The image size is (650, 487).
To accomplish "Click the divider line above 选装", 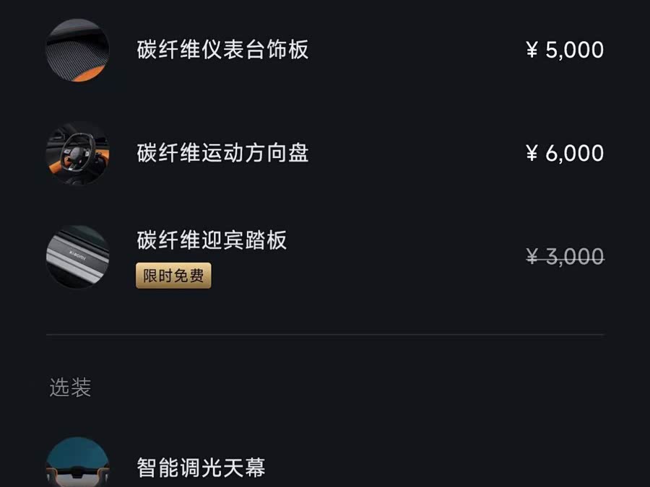I will [x=325, y=335].
